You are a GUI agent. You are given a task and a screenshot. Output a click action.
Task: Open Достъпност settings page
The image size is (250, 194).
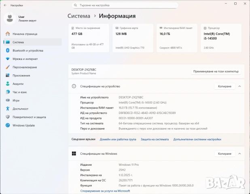tap(32, 109)
